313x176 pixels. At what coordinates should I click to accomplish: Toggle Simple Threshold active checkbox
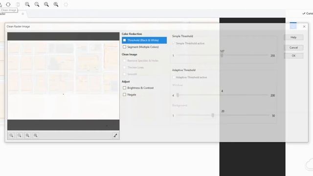tap(174, 44)
